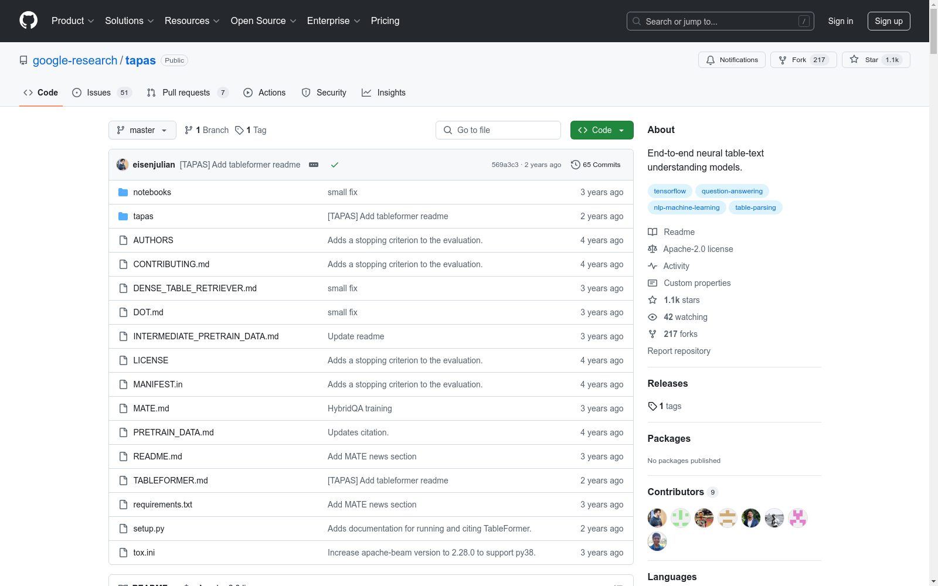Click the table-parsing topic tag

[756, 207]
